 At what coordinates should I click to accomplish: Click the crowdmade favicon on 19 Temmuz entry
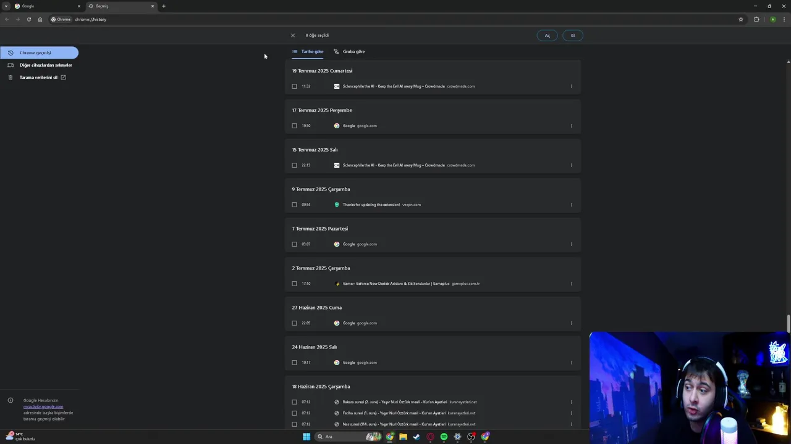click(337, 86)
